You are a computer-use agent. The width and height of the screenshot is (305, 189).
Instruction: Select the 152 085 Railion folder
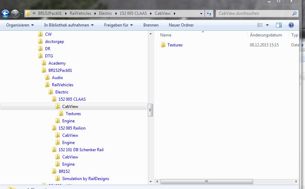click(72, 128)
